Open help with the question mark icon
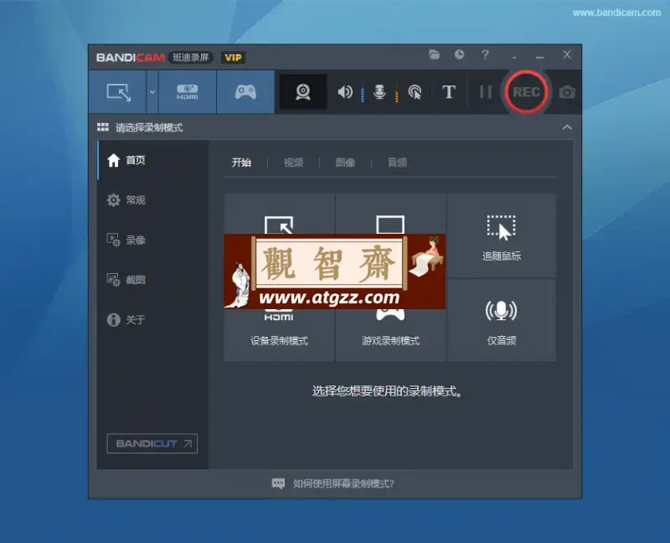 coord(485,54)
